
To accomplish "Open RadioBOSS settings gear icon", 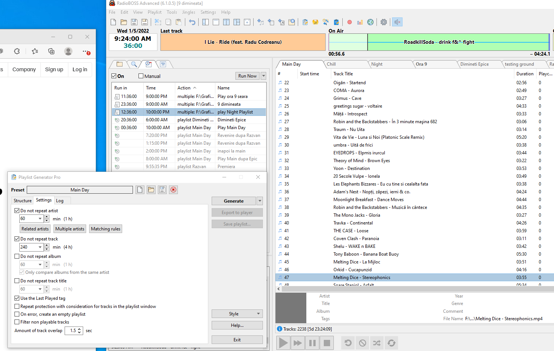I will (x=384, y=22).
